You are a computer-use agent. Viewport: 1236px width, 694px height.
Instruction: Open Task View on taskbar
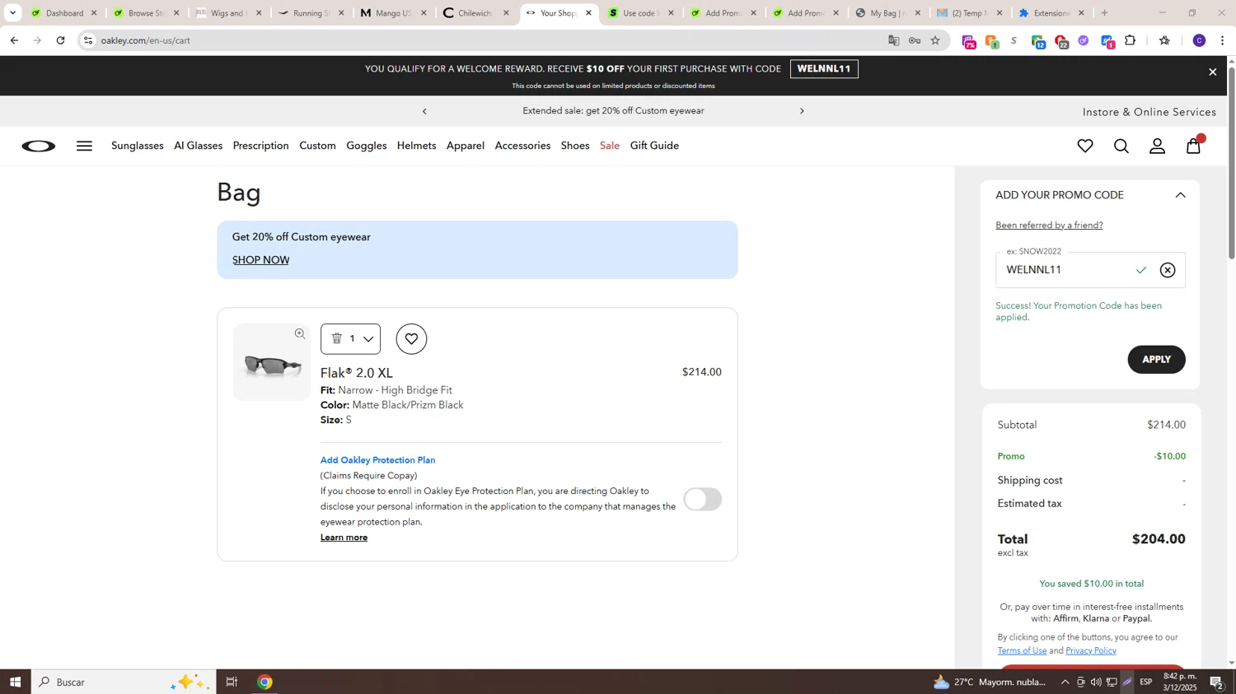tap(232, 682)
